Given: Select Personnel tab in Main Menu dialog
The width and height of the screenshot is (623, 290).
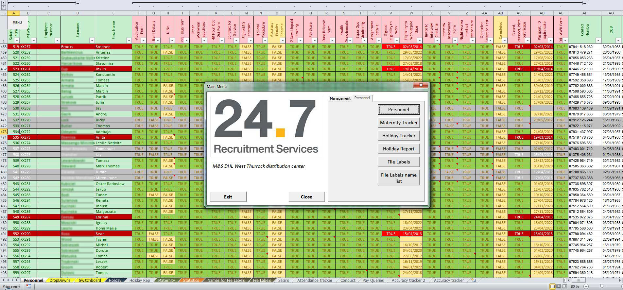Looking at the screenshot, I should (362, 98).
